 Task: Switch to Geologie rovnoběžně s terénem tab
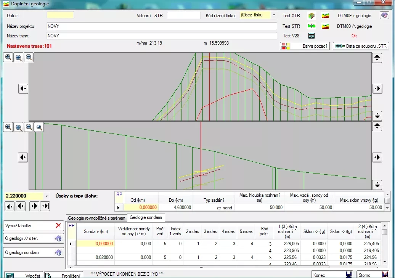coord(96,218)
